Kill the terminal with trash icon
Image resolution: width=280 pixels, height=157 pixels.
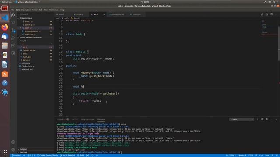coord(267,119)
